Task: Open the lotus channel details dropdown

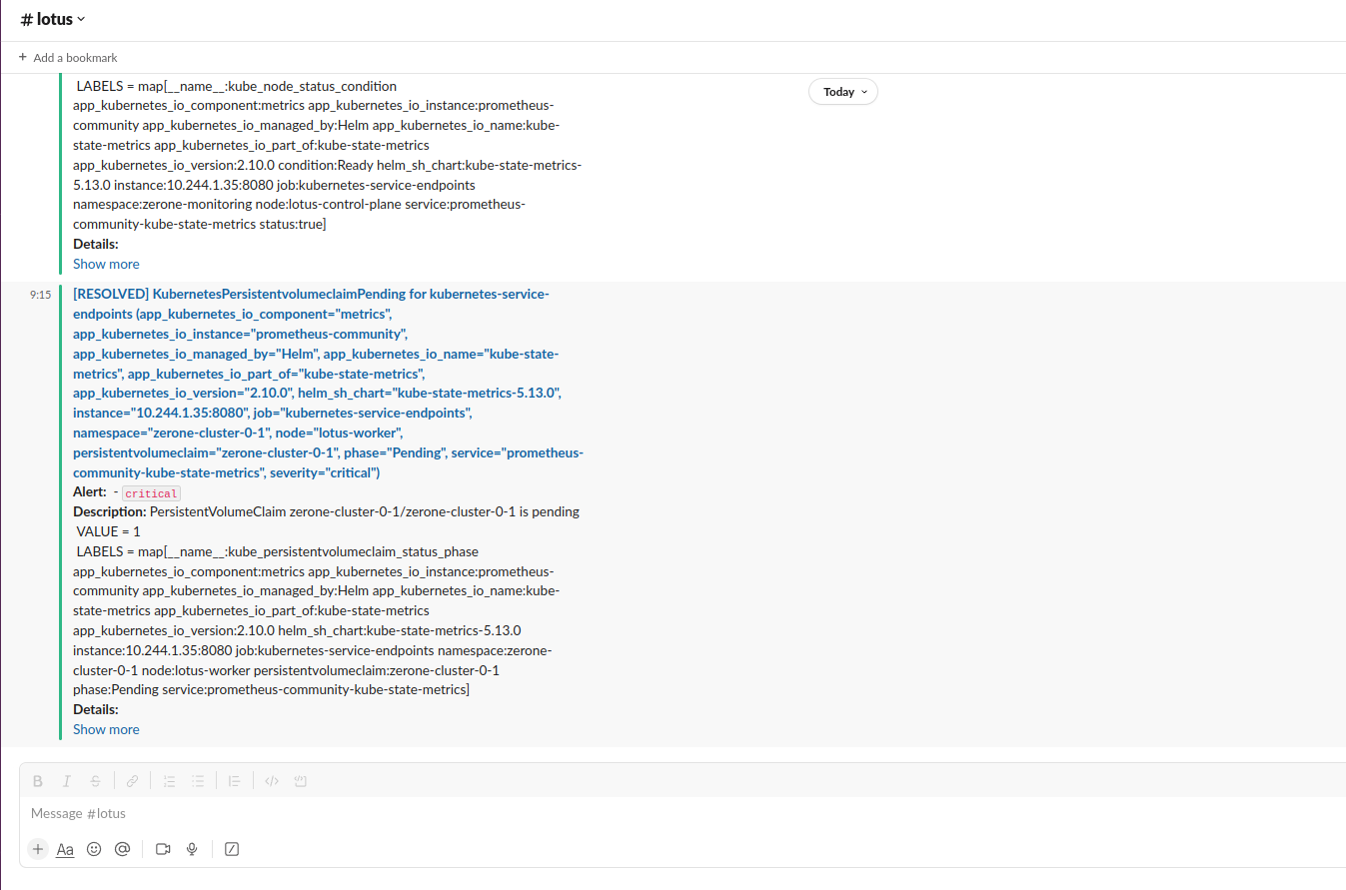Action: (x=53, y=19)
